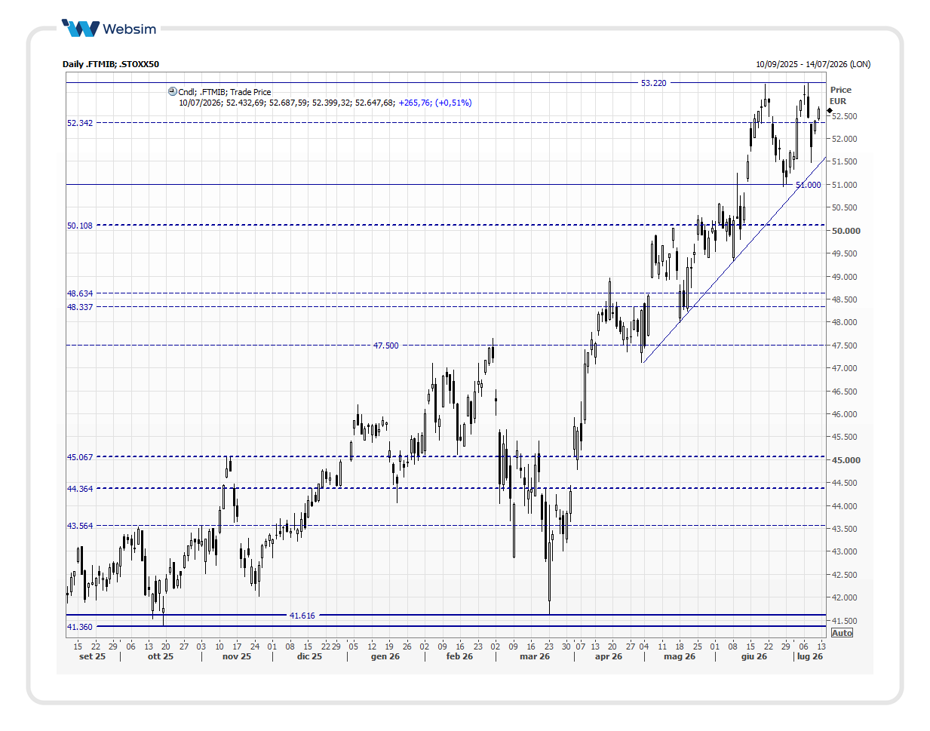The height and width of the screenshot is (731, 930).
Task: Select the 52.342 dashed level label
Action: point(80,123)
